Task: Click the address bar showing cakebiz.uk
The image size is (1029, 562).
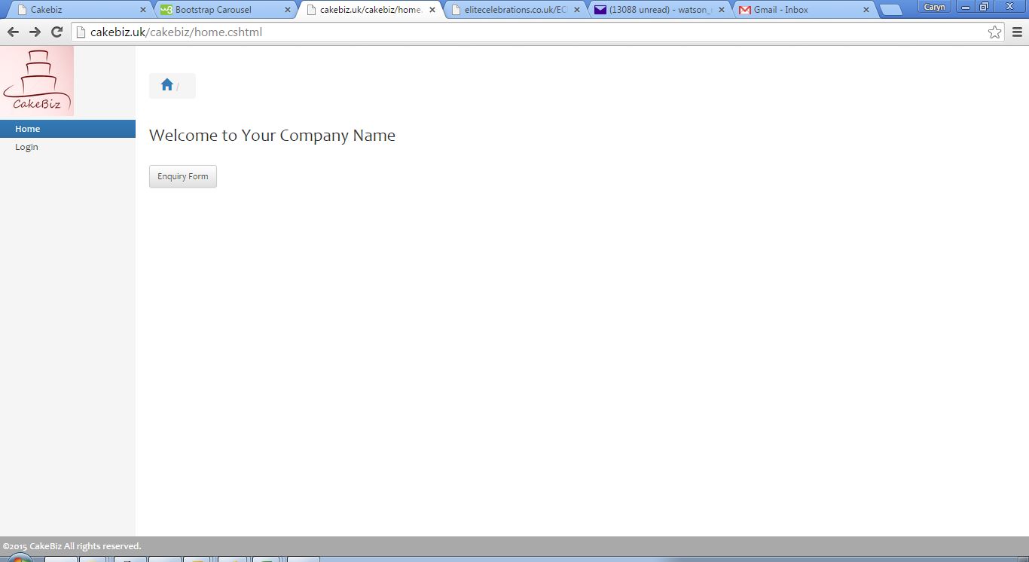Action: 527,32
